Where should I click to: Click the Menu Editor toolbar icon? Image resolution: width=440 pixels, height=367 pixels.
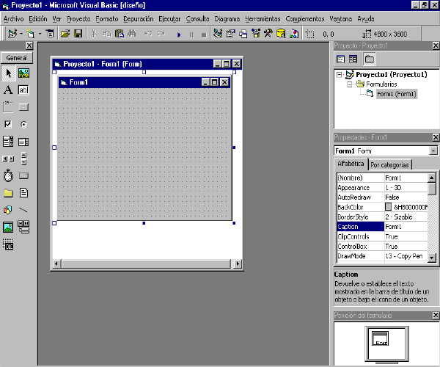pyautogui.click(x=50, y=34)
